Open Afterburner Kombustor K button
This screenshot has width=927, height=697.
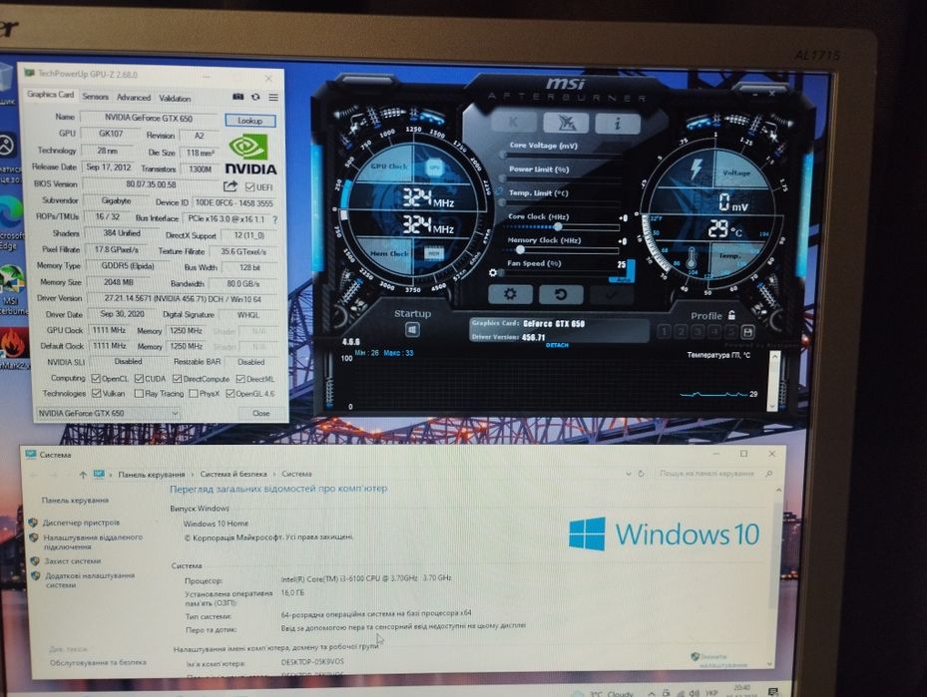click(x=513, y=123)
